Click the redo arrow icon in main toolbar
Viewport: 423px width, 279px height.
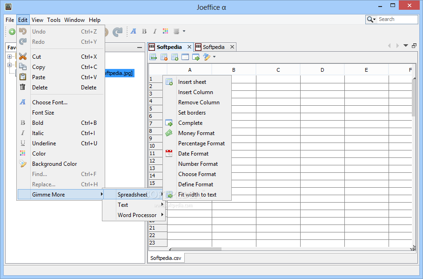tap(117, 32)
